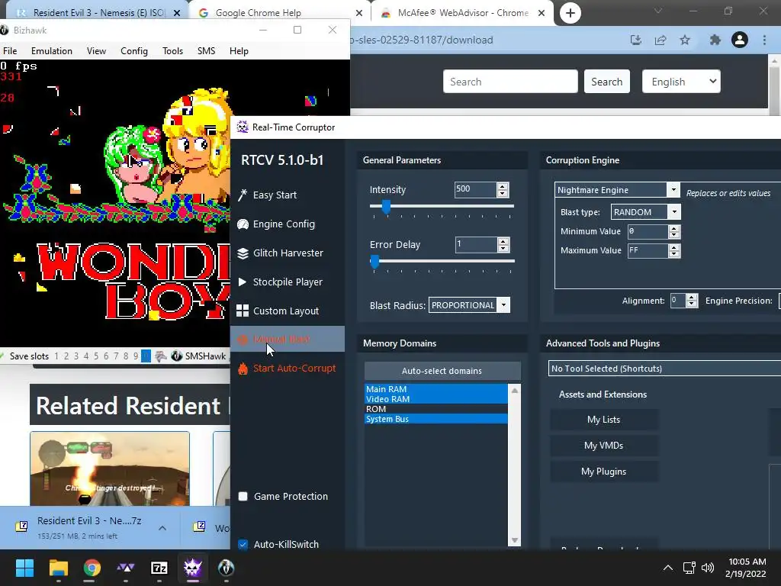
Task: Open new Chrome tab with plus
Action: 570,13
